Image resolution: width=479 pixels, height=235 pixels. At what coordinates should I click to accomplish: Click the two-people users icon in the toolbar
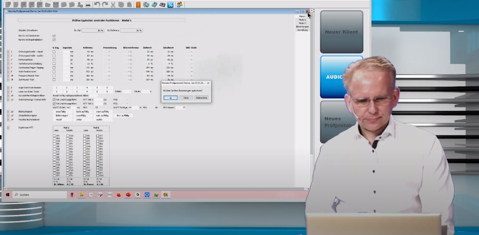click(x=179, y=5)
